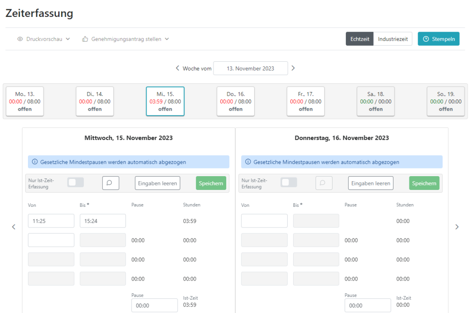Select the Mi., 15. day card
Viewport: 469px width, 313px height.
coord(165,101)
